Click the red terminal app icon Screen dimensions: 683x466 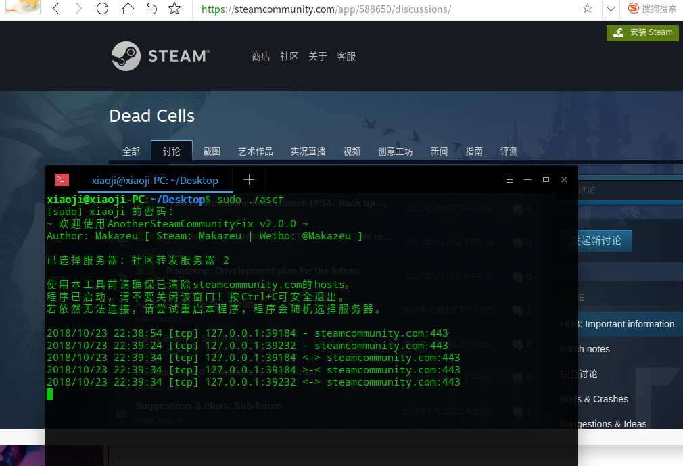pyautogui.click(x=62, y=180)
